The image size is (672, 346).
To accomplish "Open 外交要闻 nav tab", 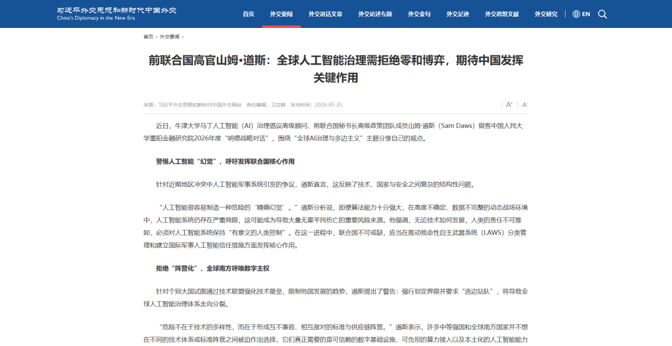I will click(x=281, y=14).
